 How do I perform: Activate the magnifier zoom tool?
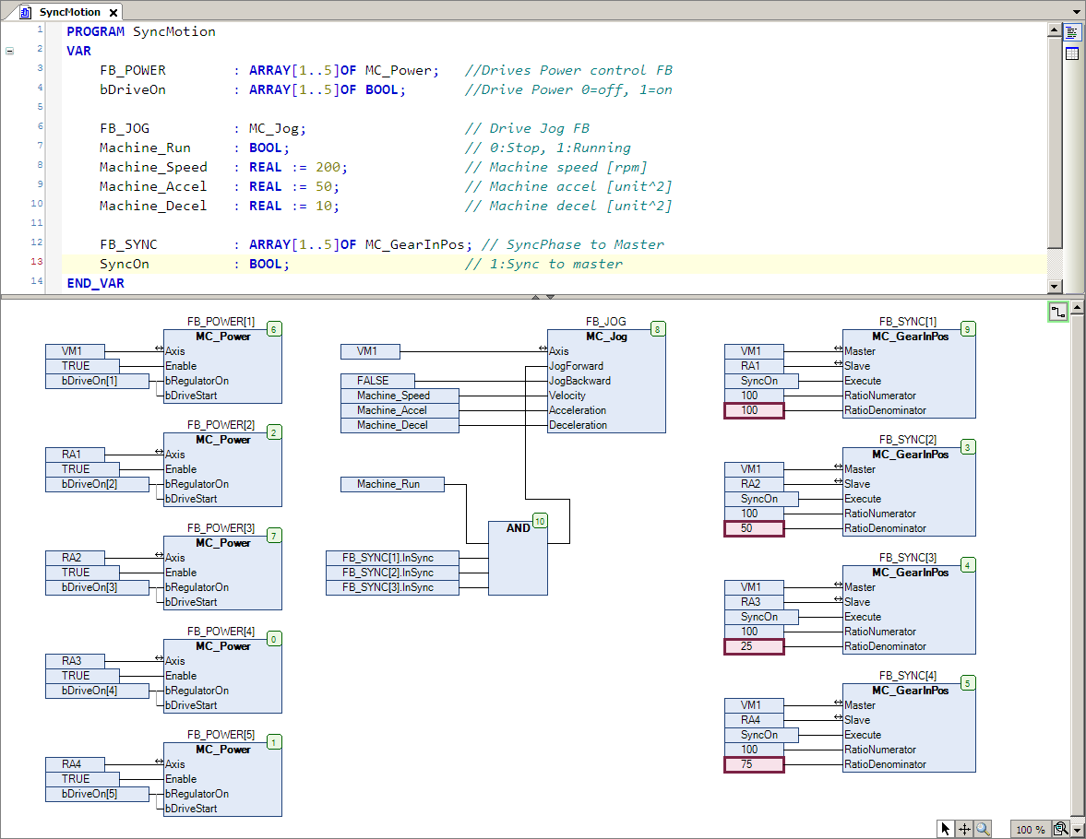click(983, 829)
